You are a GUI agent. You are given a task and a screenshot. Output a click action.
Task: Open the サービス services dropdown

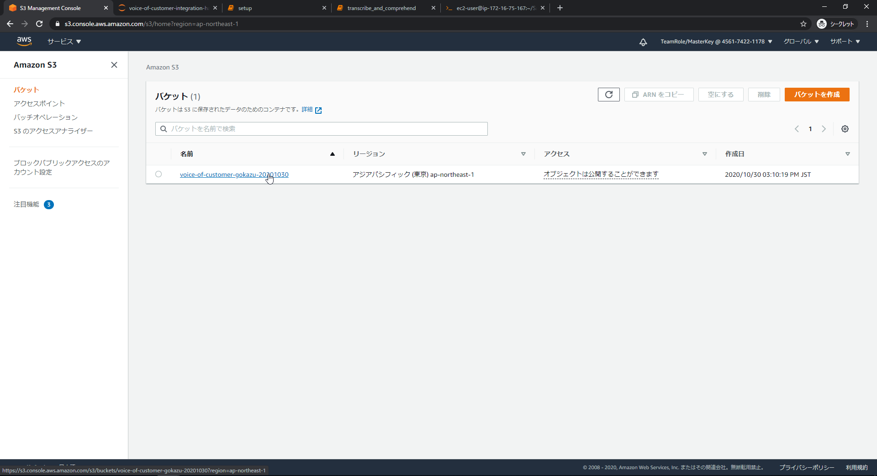[x=64, y=42]
